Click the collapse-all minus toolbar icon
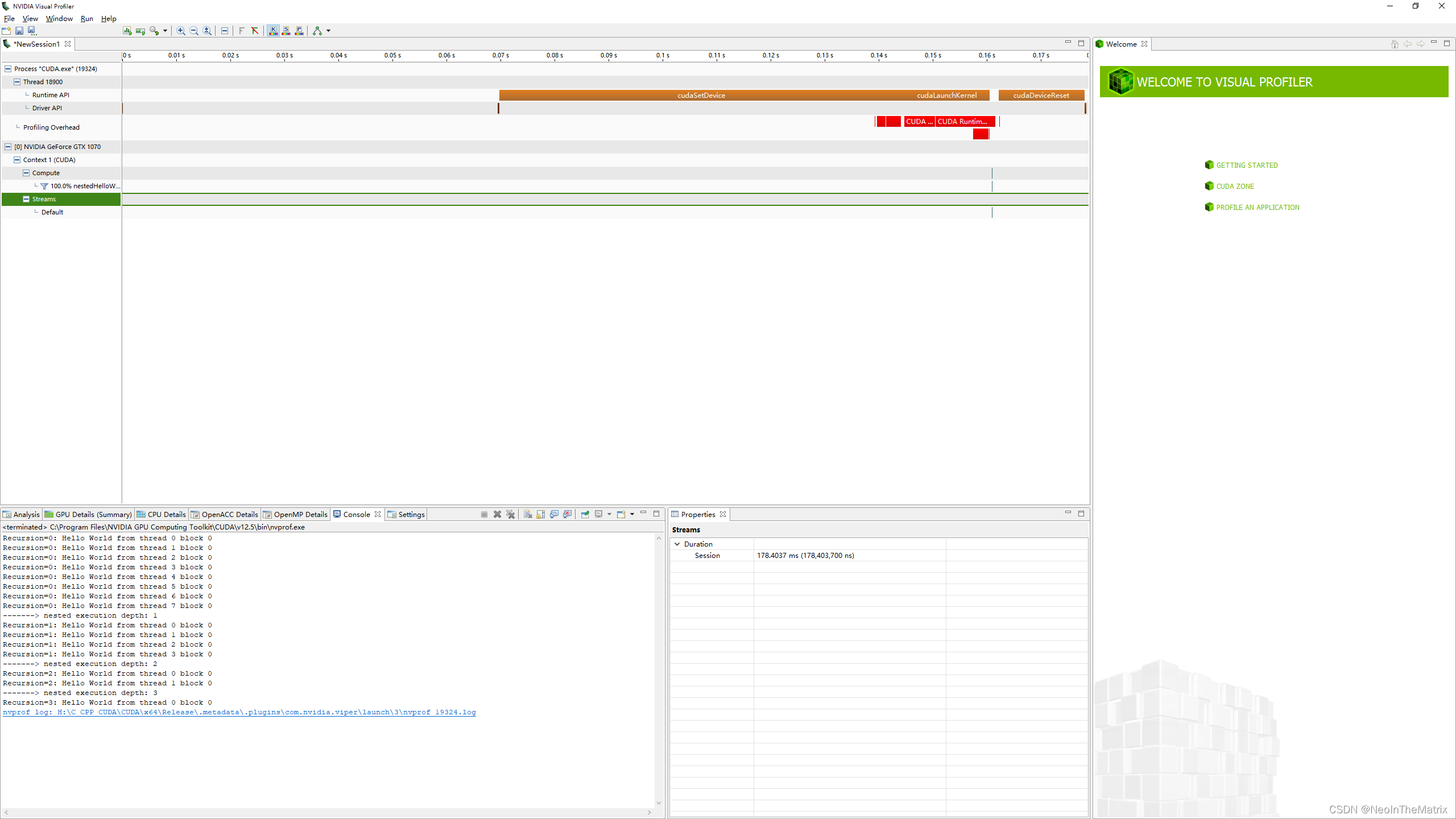Image resolution: width=1456 pixels, height=819 pixels. [x=225, y=31]
